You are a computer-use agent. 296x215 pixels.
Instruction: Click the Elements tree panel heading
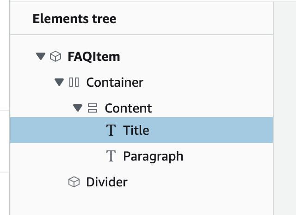74,18
